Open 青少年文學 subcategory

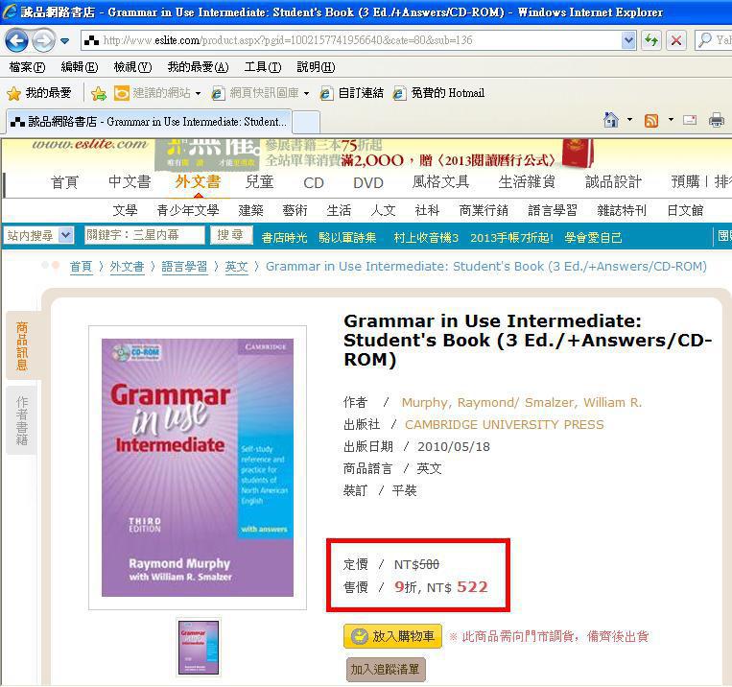(x=188, y=210)
